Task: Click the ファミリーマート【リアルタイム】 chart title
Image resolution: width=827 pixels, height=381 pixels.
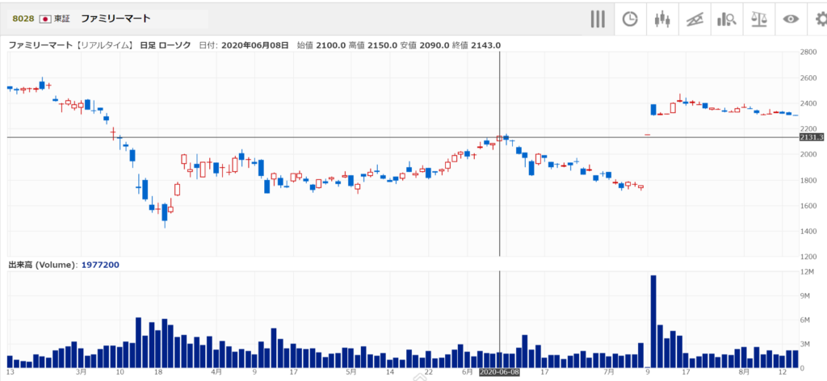Action: (69, 45)
